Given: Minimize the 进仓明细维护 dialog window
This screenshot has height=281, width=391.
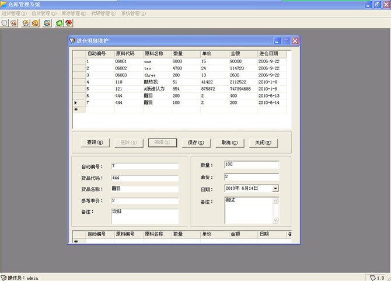Looking at the screenshot, I should tap(277, 41).
